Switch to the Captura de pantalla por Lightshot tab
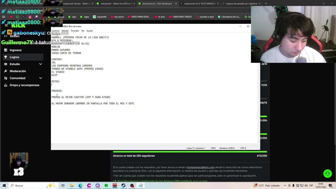336x189 pixels. pos(241,4)
